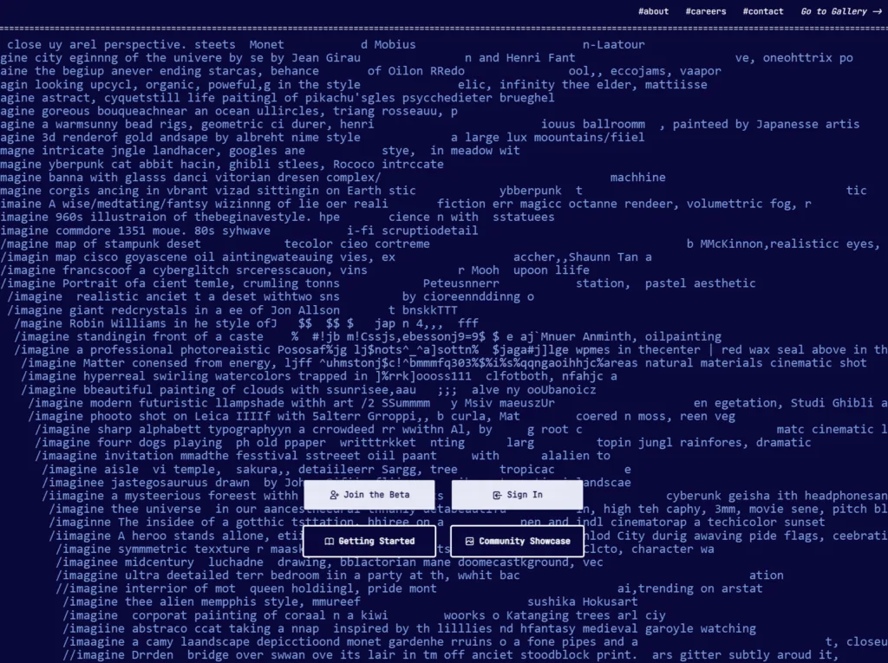Open the #contact navigation item
The image size is (888, 663).
[763, 11]
